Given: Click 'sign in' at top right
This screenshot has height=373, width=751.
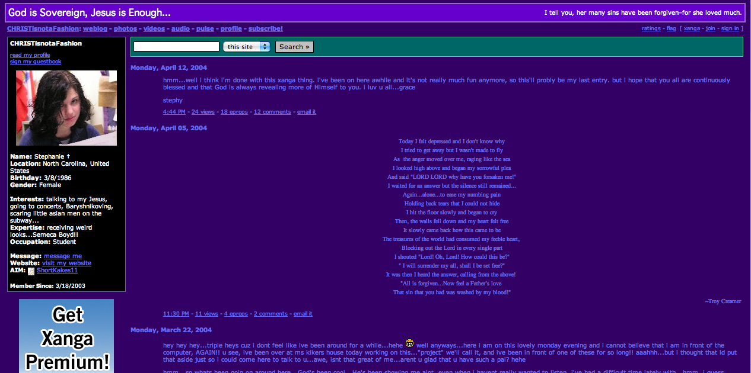Looking at the screenshot, I should tap(730, 28).
